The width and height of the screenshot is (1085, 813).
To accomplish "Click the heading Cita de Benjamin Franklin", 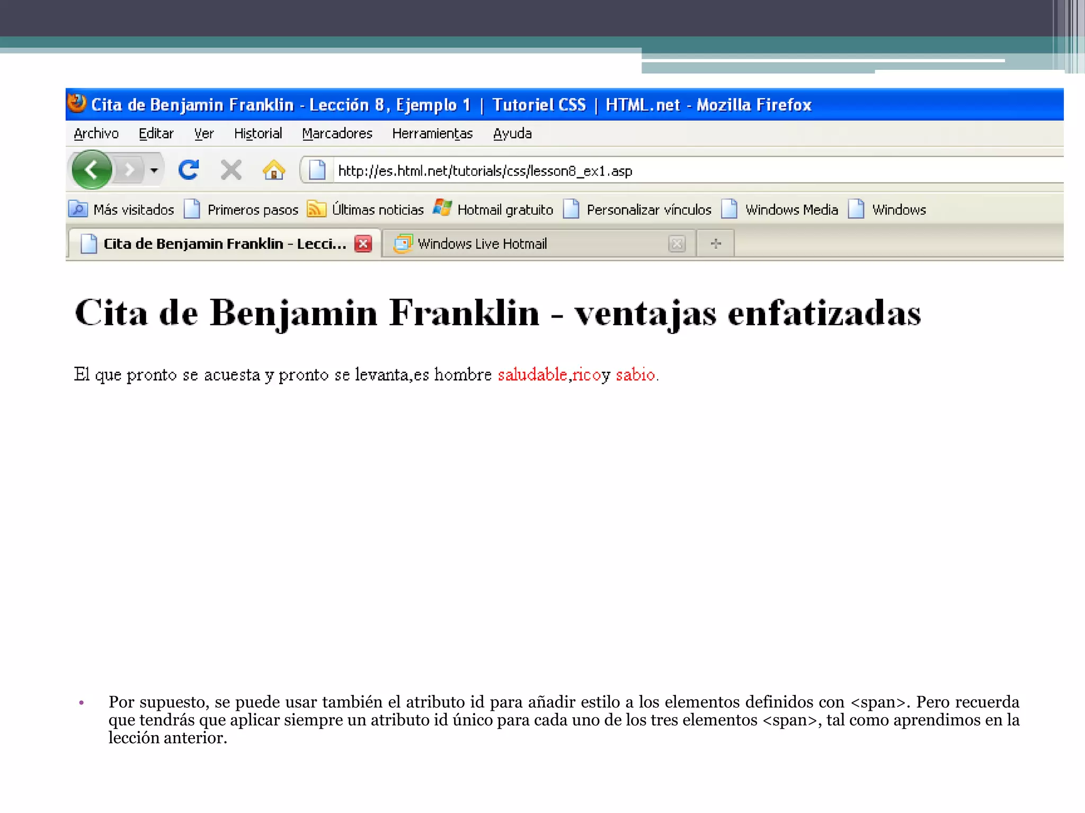I will [x=498, y=313].
